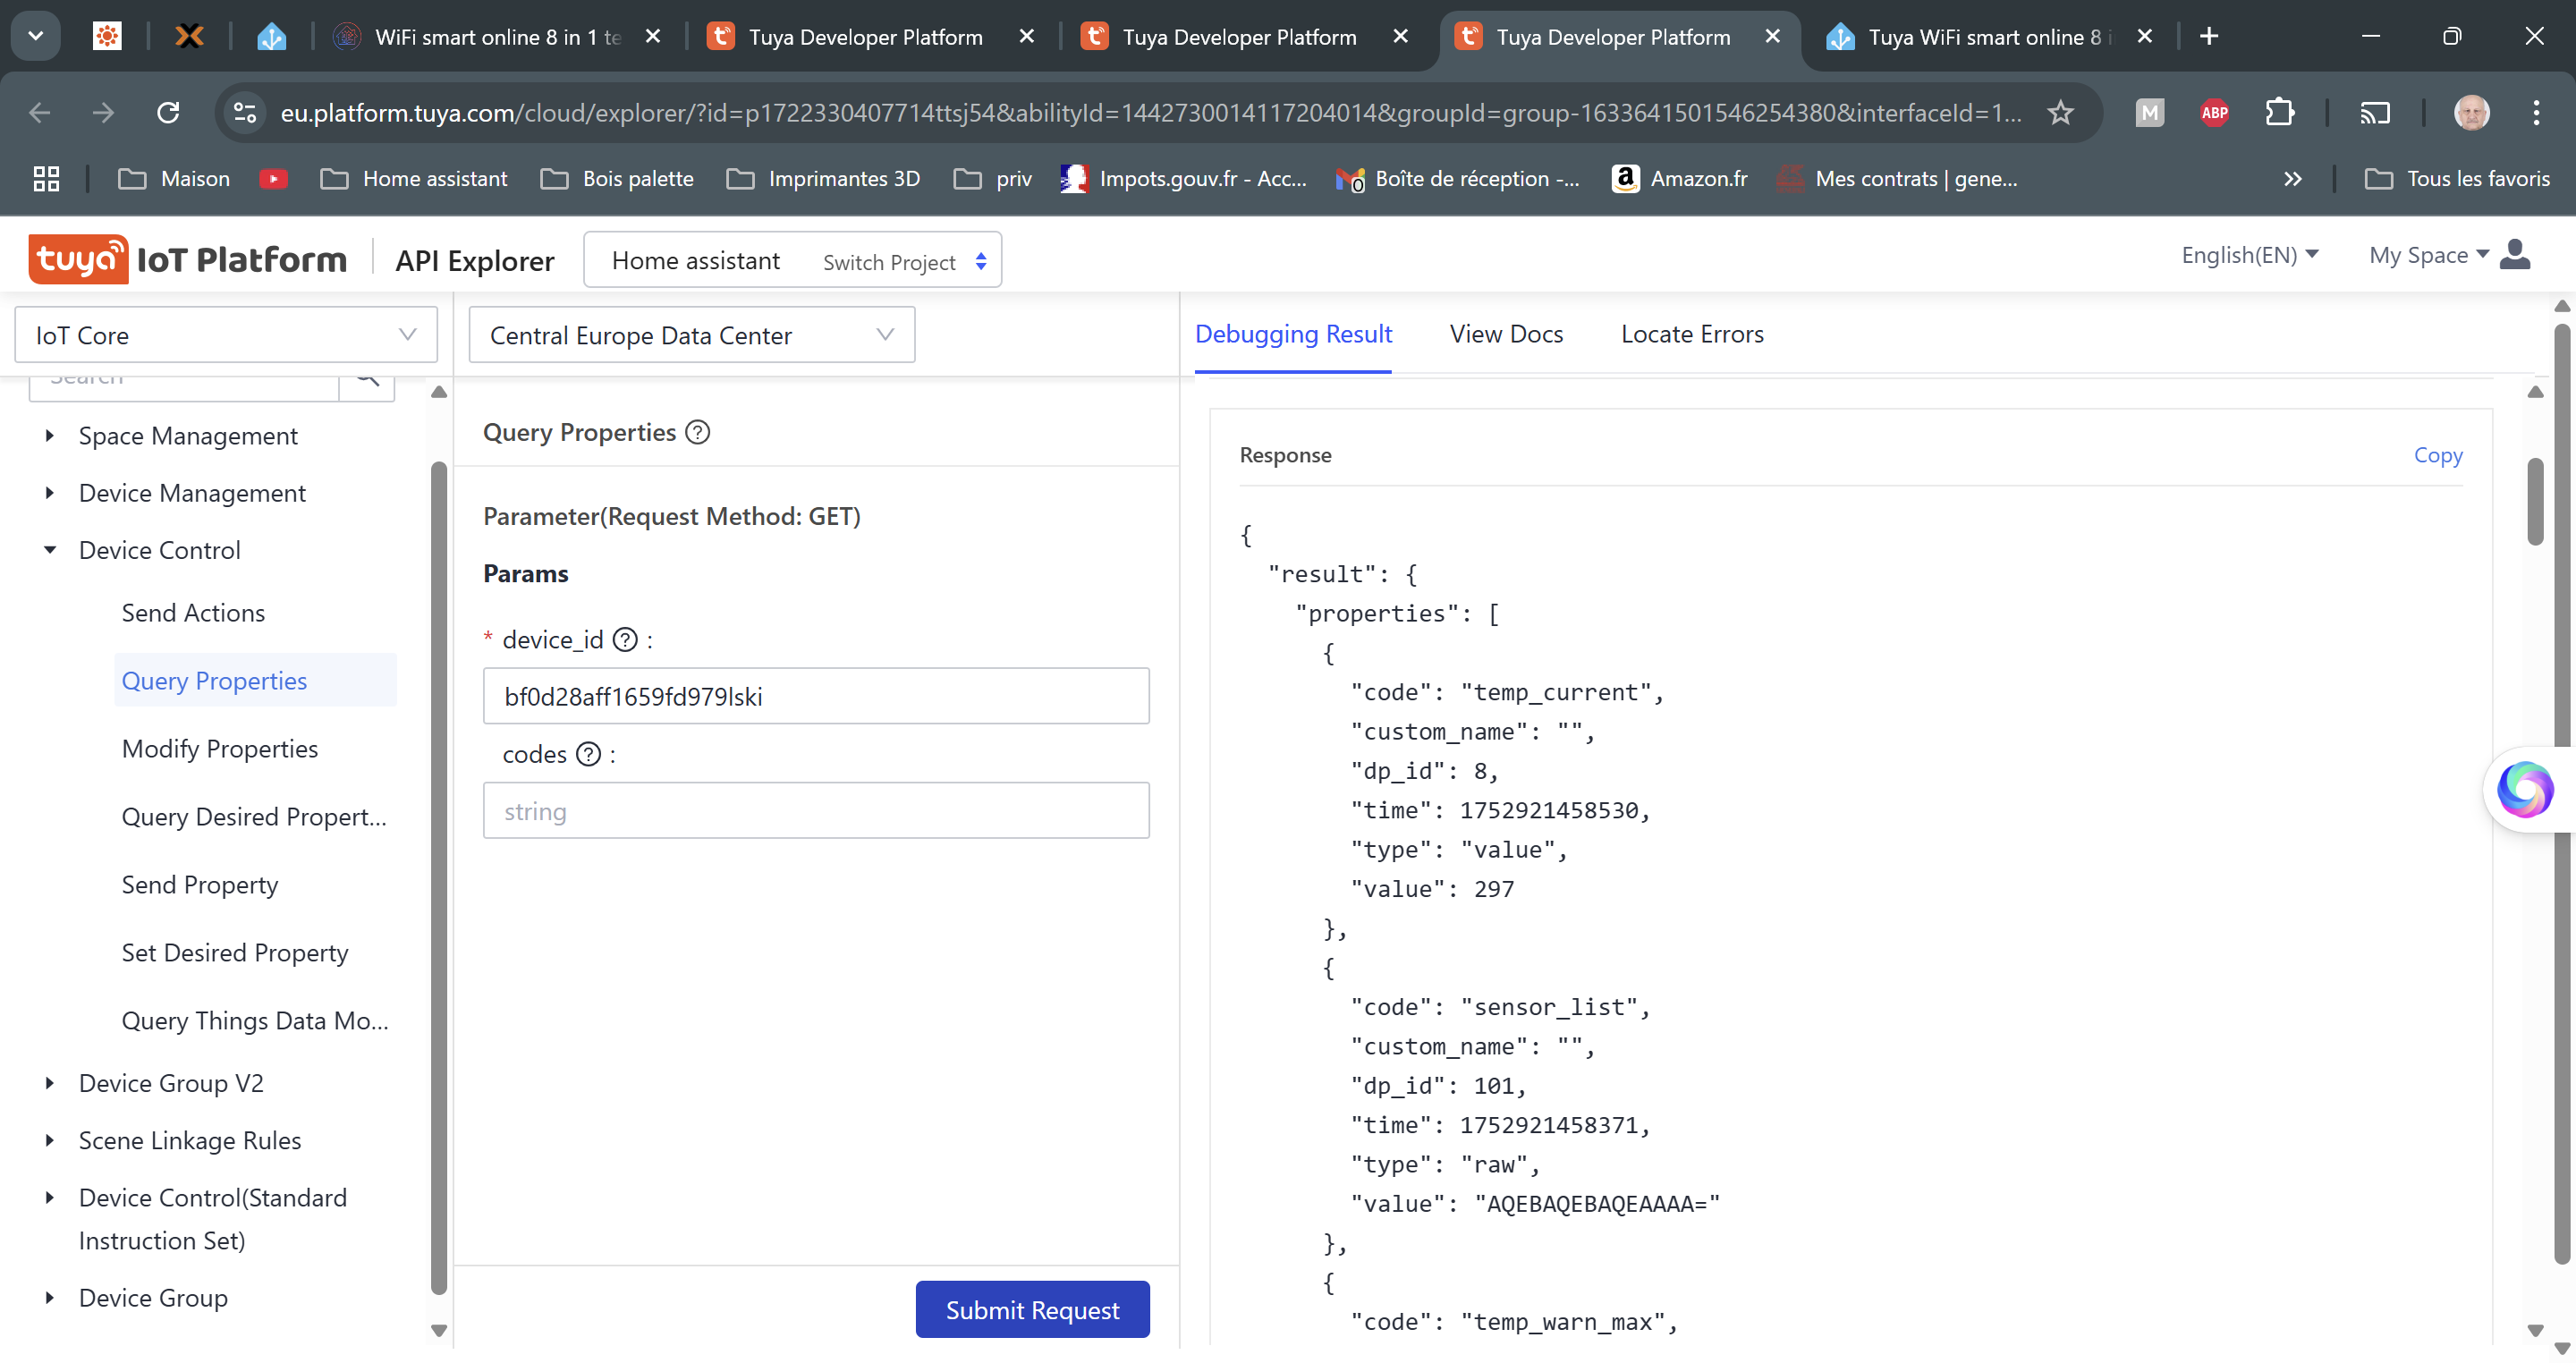2576x1363 pixels.
Task: Click the device_id help question mark icon
Action: pyautogui.click(x=625, y=640)
